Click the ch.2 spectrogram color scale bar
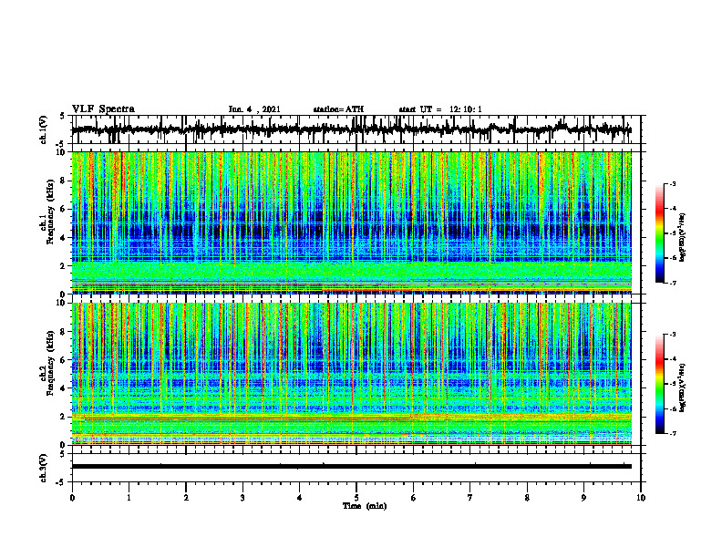 pyautogui.click(x=660, y=384)
